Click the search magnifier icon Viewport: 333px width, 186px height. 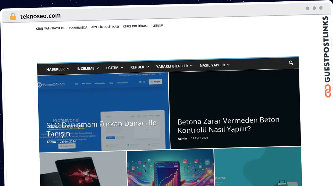(x=291, y=63)
